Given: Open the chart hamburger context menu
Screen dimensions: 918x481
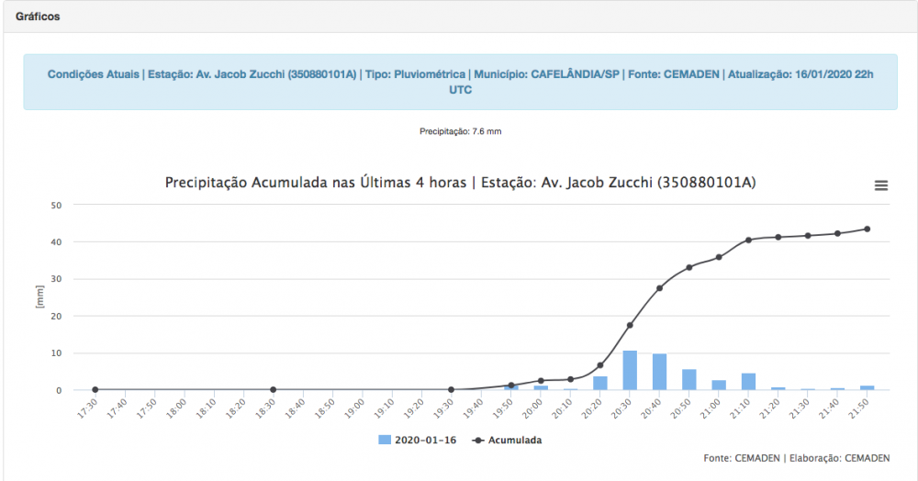Looking at the screenshot, I should 880,185.
